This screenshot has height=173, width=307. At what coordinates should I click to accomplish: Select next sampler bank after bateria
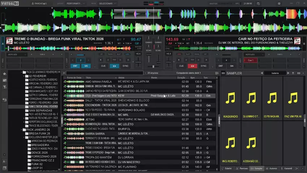[x=288, y=73]
